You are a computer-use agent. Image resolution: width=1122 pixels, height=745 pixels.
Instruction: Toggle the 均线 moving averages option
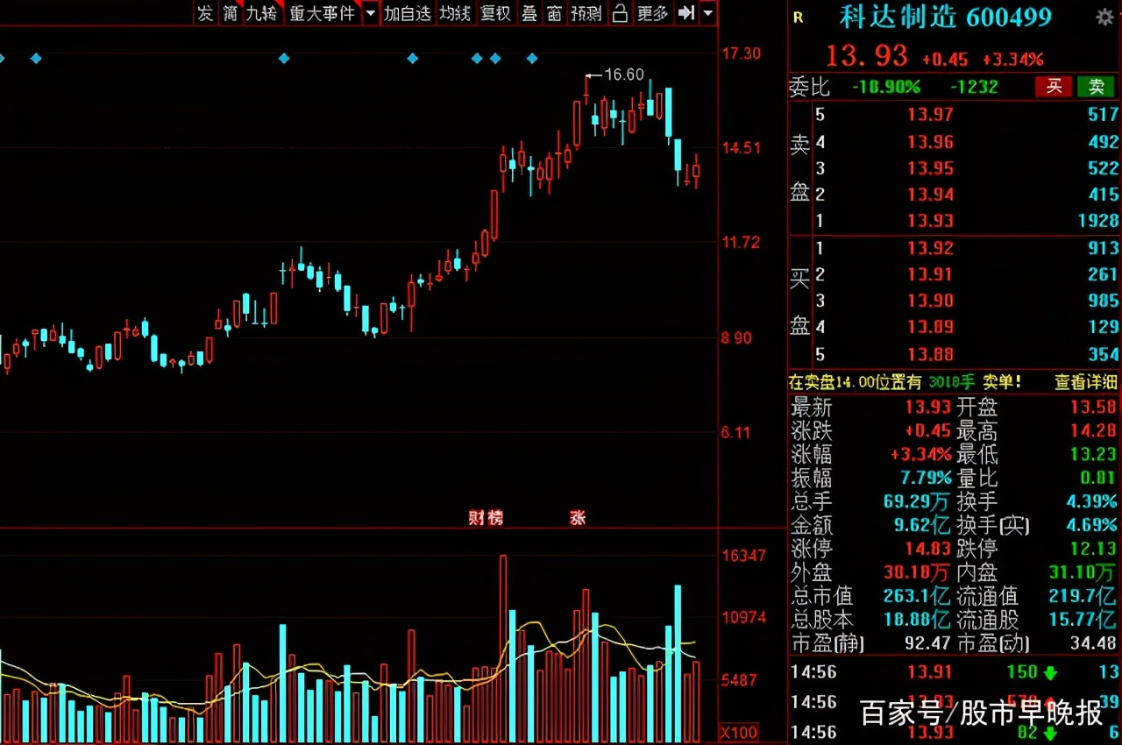pos(455,13)
